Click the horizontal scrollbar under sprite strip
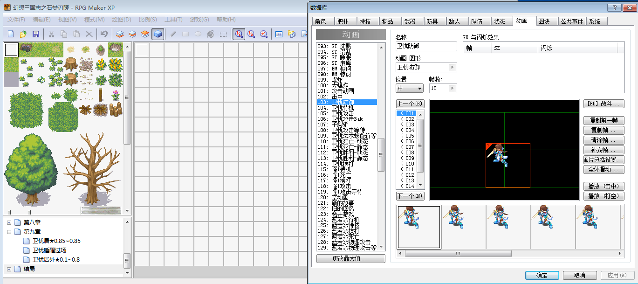 [x=510, y=254]
